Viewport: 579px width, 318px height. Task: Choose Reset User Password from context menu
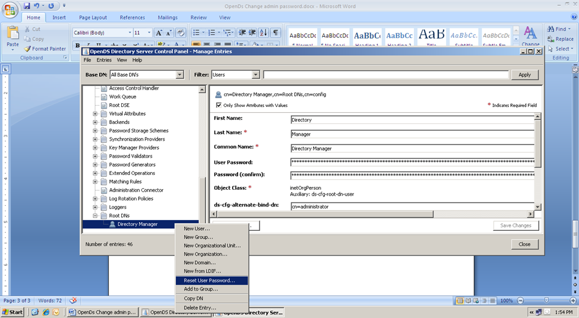tap(211, 281)
